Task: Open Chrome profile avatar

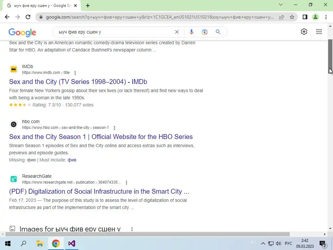Action: [315, 17]
